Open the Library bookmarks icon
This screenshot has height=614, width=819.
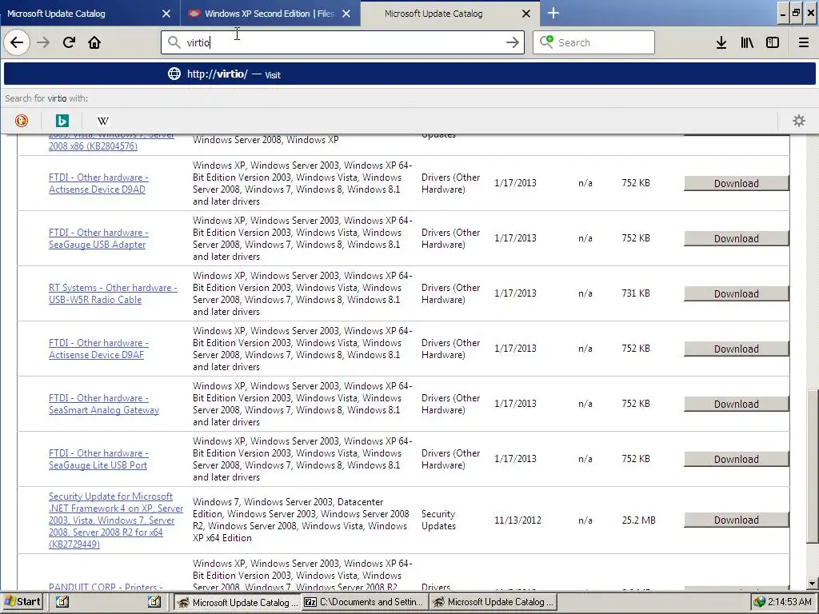(x=747, y=42)
